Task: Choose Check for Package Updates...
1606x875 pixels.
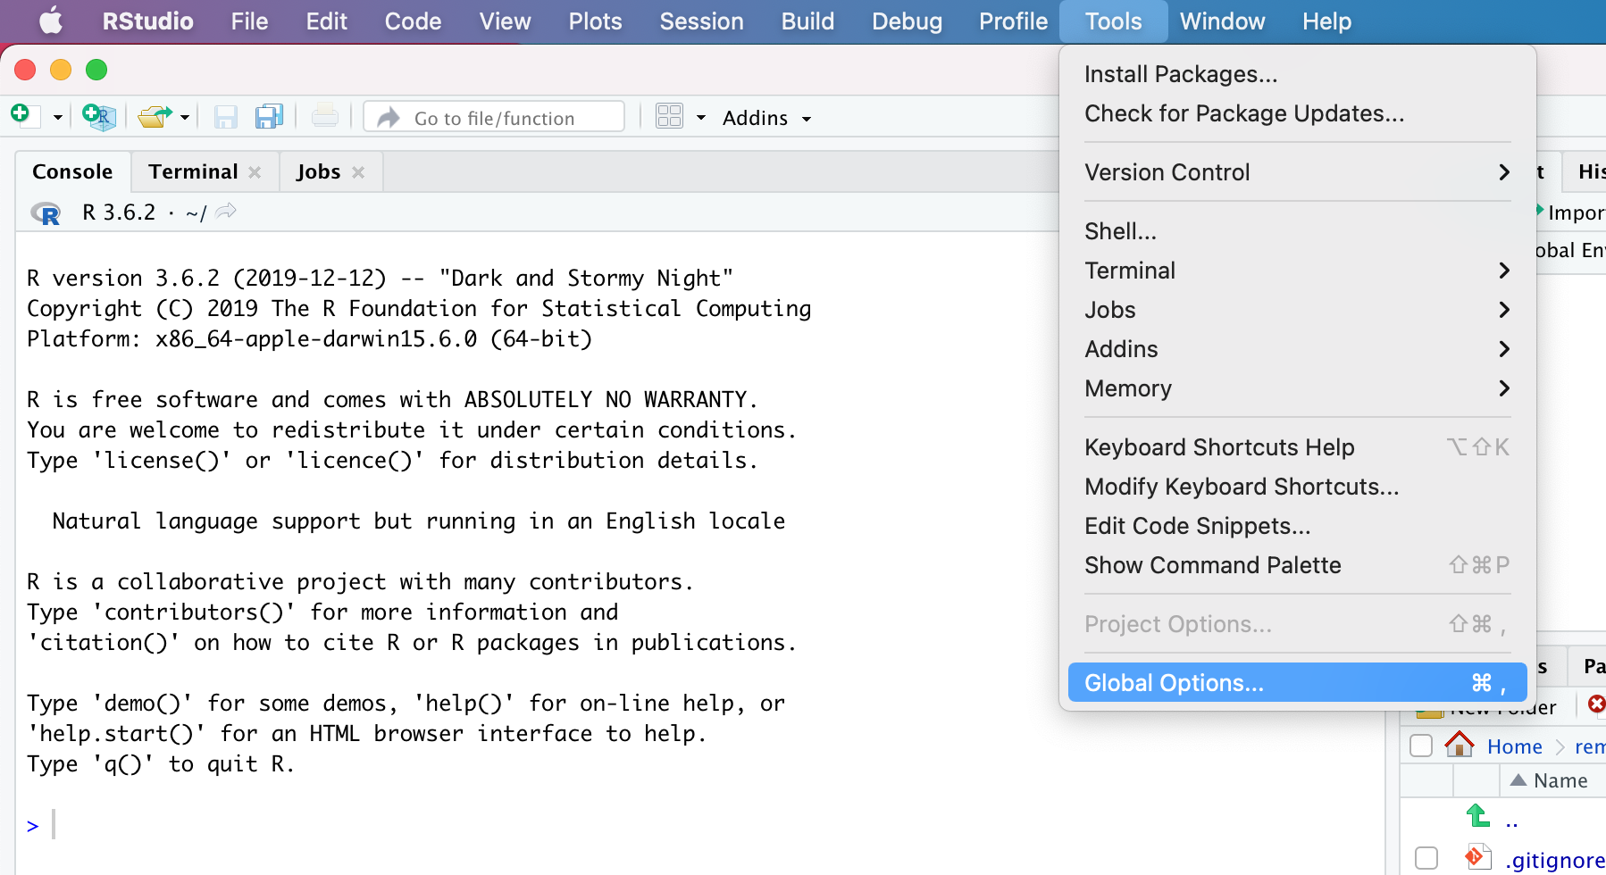Action: [x=1297, y=113]
